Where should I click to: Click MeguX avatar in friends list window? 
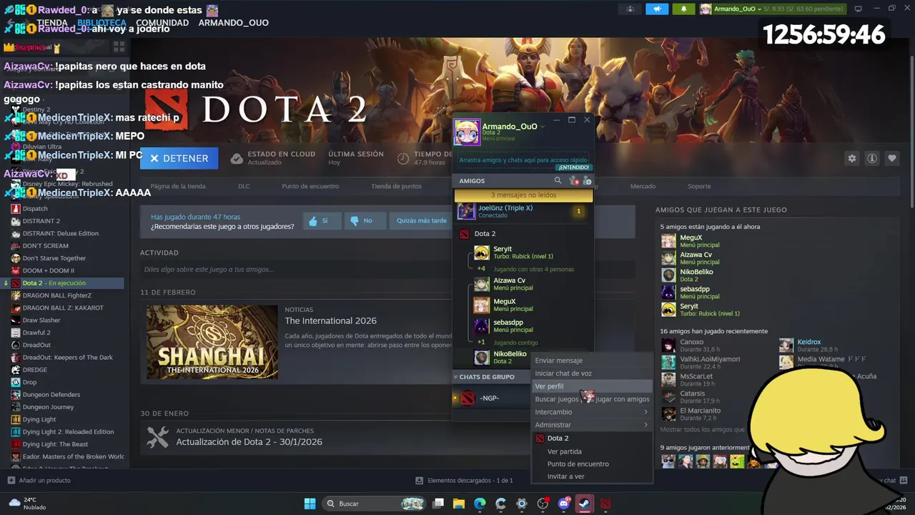[x=482, y=305]
